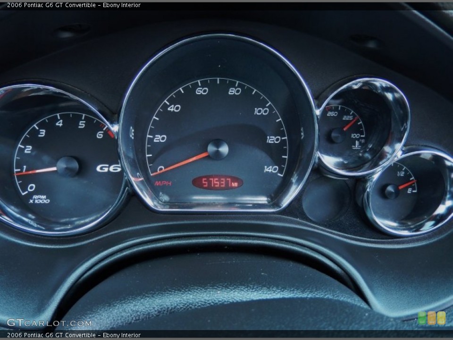Click the 1/2 mark on fuel gauge

tap(401, 174)
